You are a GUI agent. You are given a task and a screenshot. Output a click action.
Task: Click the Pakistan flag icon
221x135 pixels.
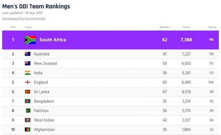click(27, 111)
